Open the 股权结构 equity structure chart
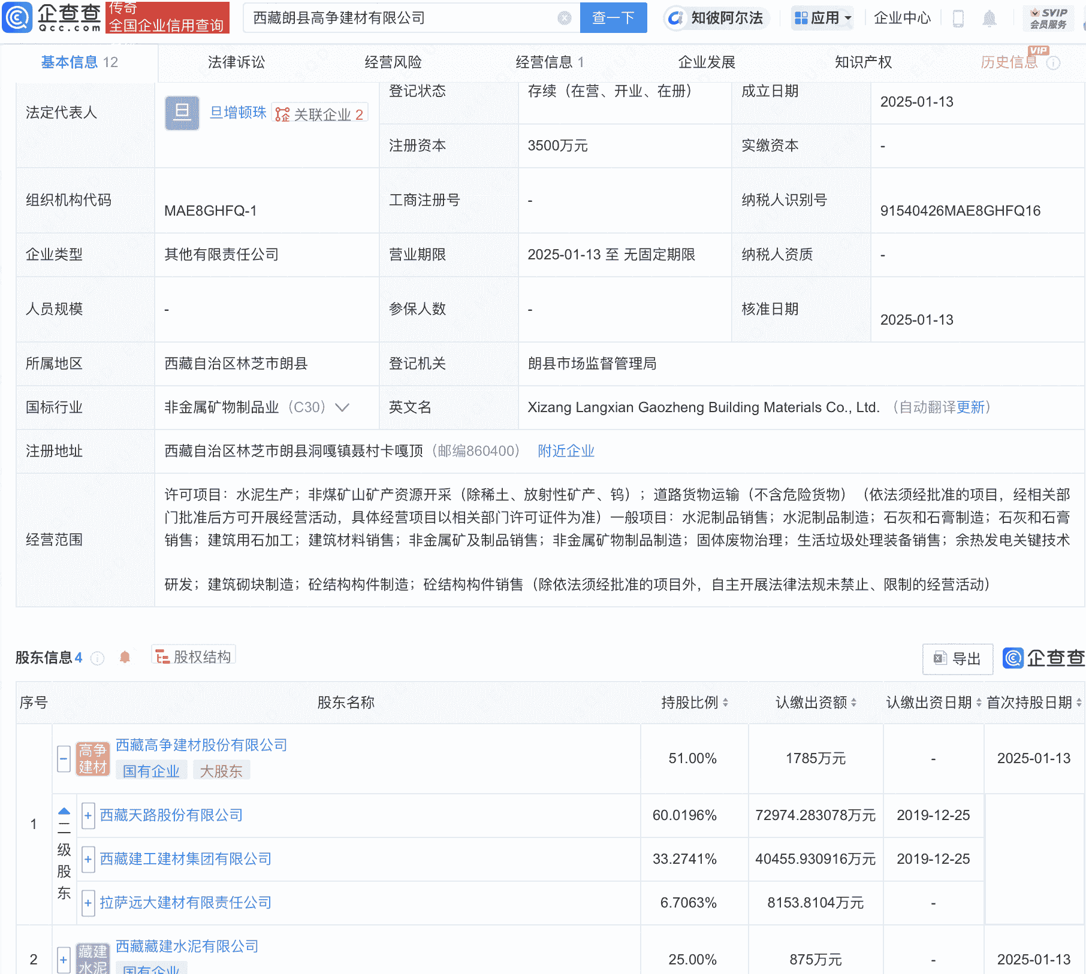Image resolution: width=1086 pixels, height=974 pixels. point(193,656)
